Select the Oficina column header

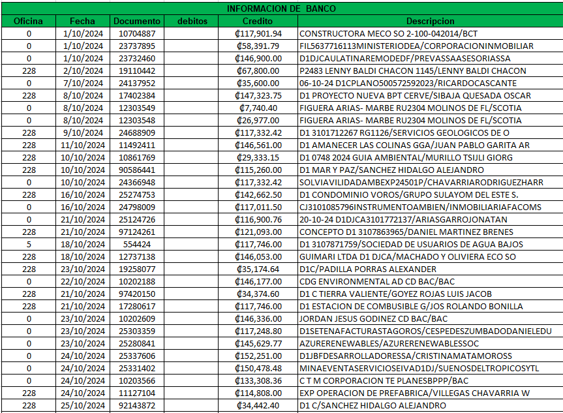(29, 21)
